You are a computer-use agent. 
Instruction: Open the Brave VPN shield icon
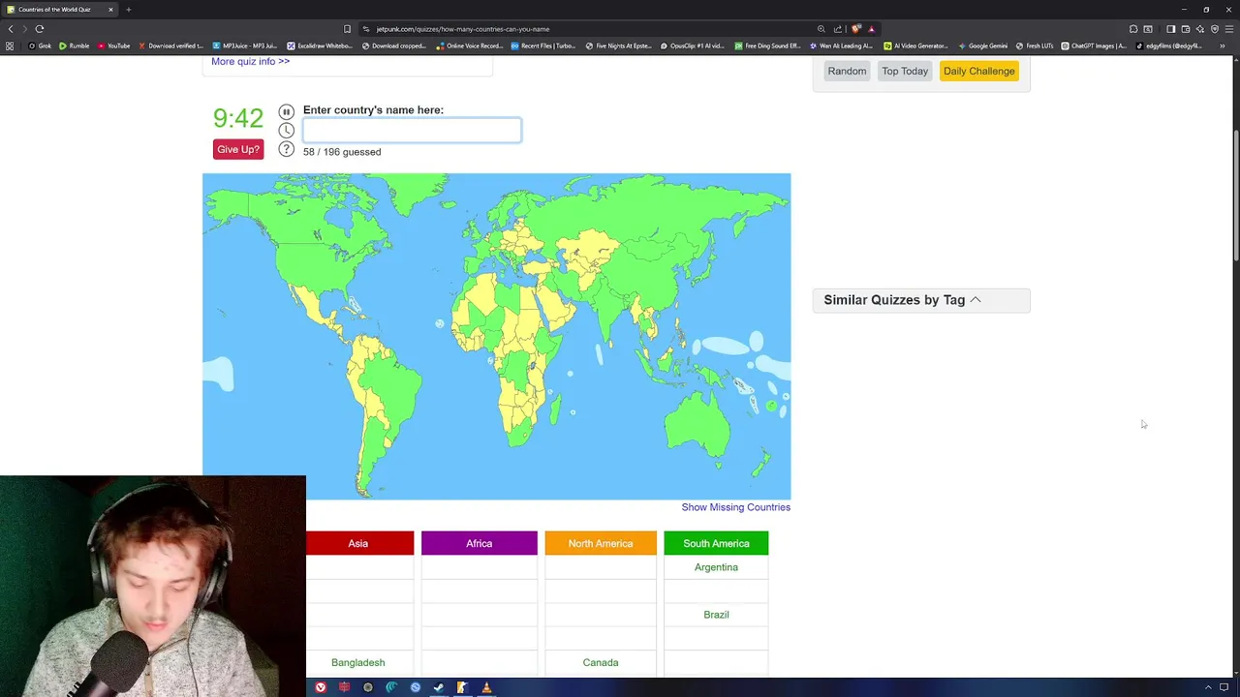pos(1215,29)
